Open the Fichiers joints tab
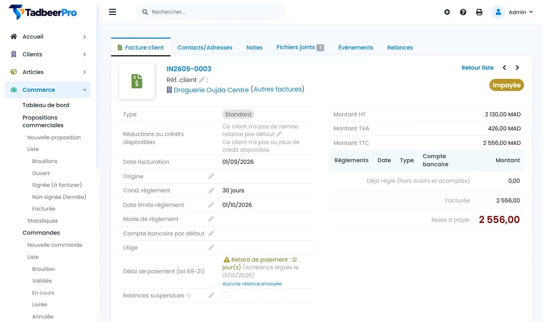This screenshot has width=543, height=322. tap(300, 47)
